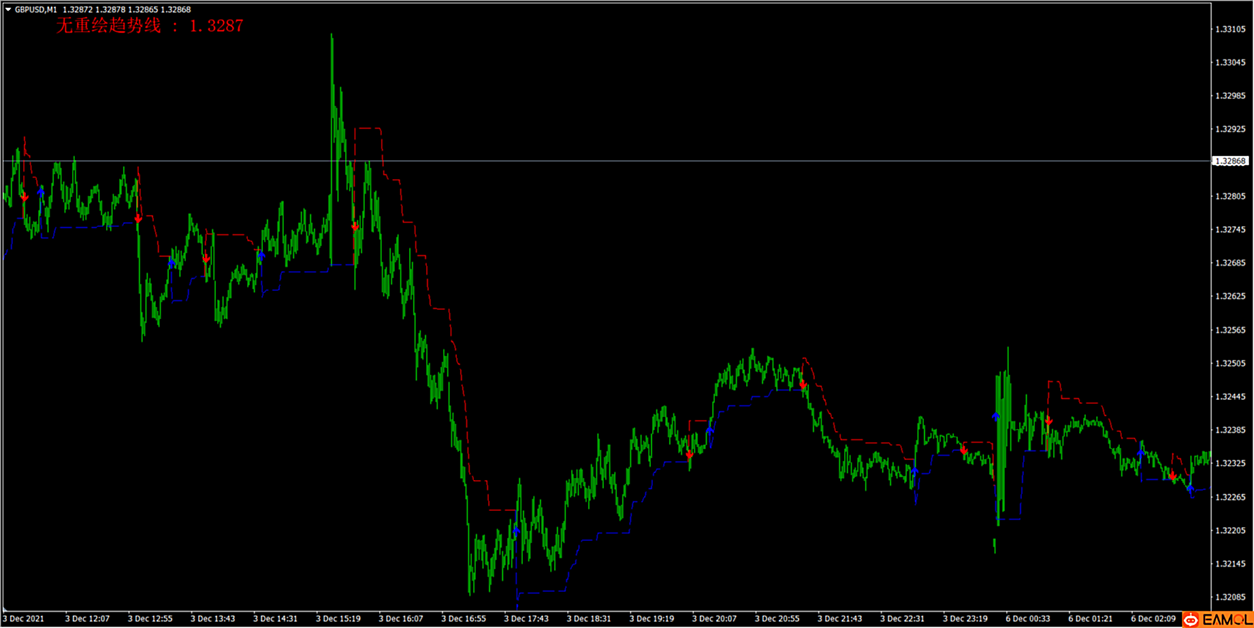
Task: Click the 1.33105 level on price scale
Action: pos(1230,29)
